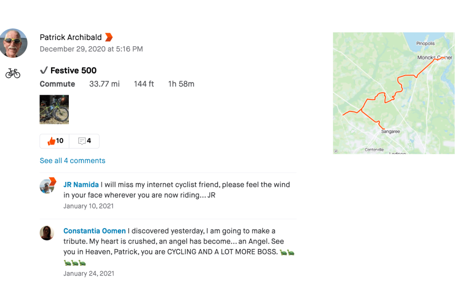
Task: Open Patrick Archibald's profile avatar
Action: point(13,43)
